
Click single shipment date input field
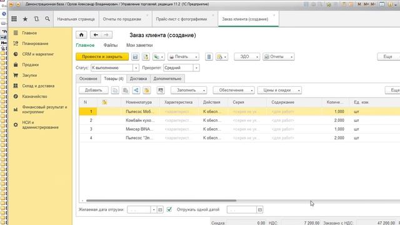coord(242,210)
